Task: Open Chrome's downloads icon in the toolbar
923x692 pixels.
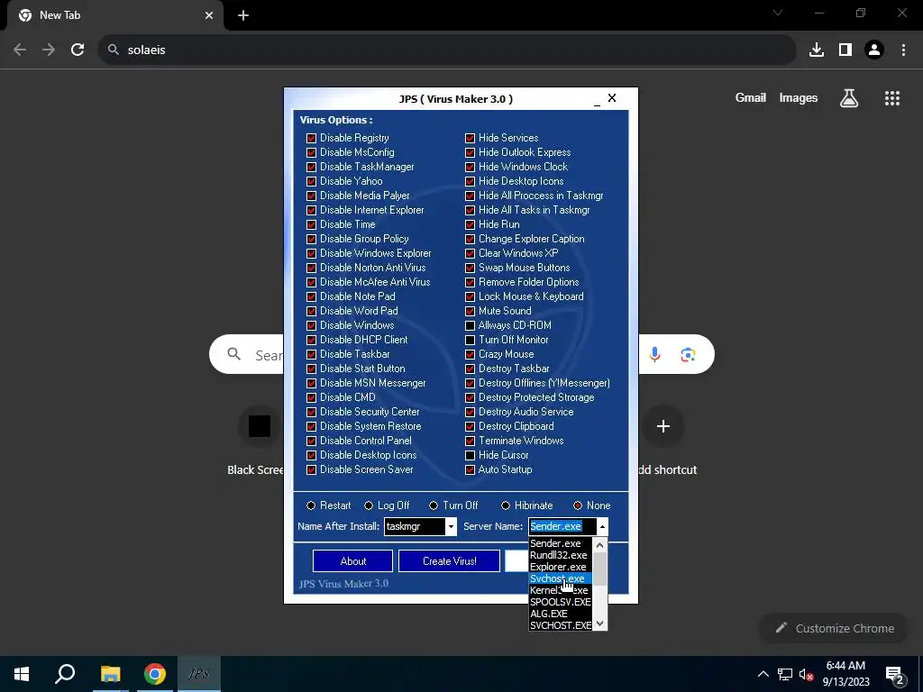Action: pos(817,50)
